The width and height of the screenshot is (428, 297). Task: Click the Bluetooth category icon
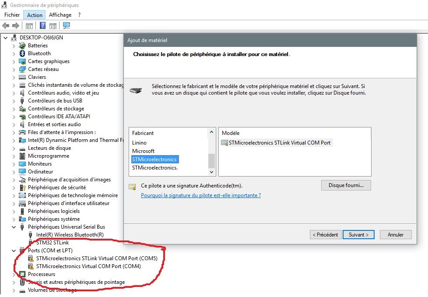click(x=22, y=53)
